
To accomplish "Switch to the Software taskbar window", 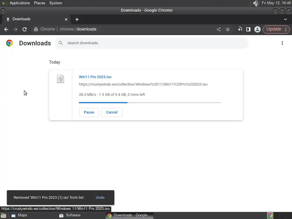I will [x=70, y=215].
